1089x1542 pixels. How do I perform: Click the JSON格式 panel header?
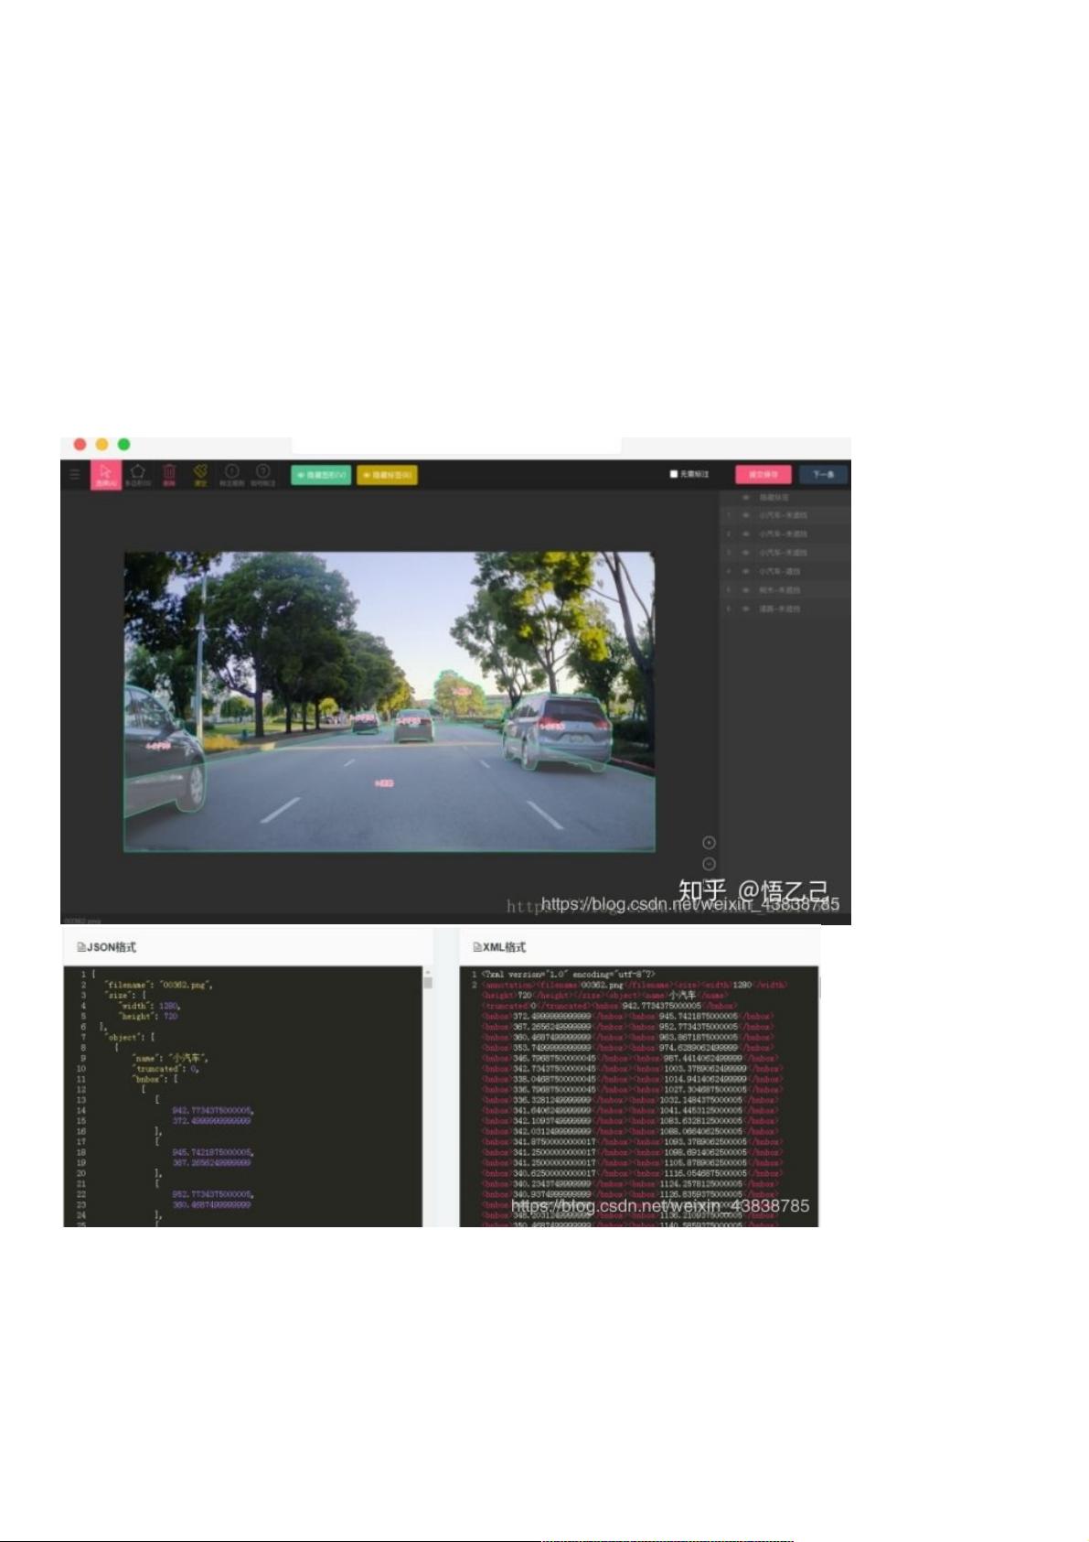(107, 947)
